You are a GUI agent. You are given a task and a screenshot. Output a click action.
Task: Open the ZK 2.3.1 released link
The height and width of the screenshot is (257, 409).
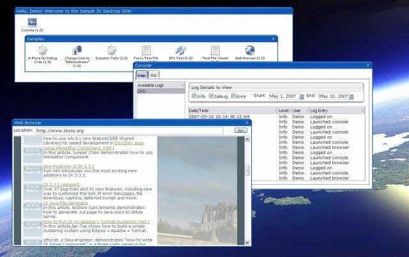point(61,185)
